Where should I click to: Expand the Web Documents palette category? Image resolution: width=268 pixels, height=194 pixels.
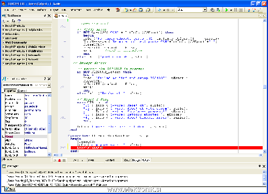click(x=3, y=42)
